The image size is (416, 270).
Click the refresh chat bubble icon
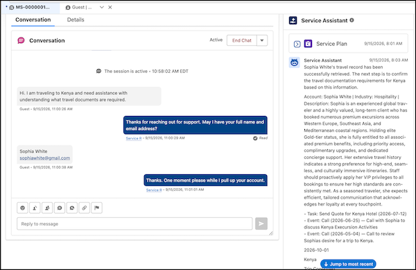(72, 208)
